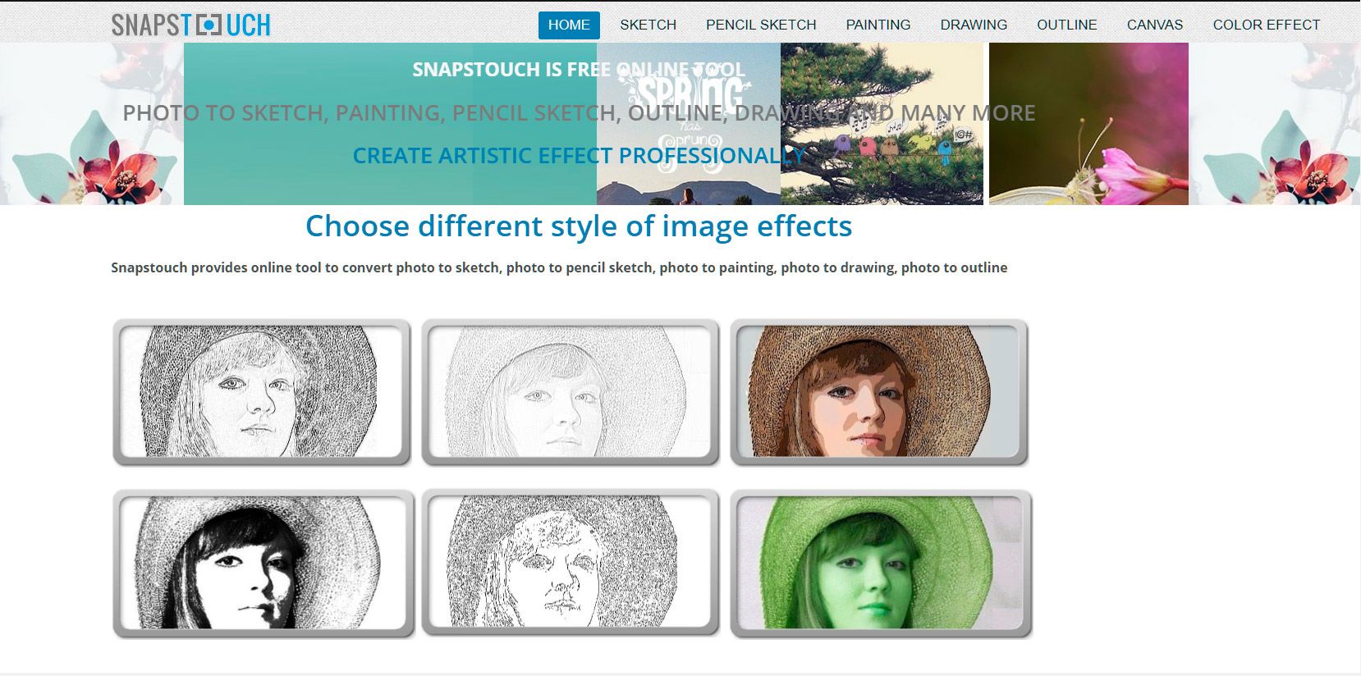
Task: Open the HOME menu item
Action: (569, 25)
